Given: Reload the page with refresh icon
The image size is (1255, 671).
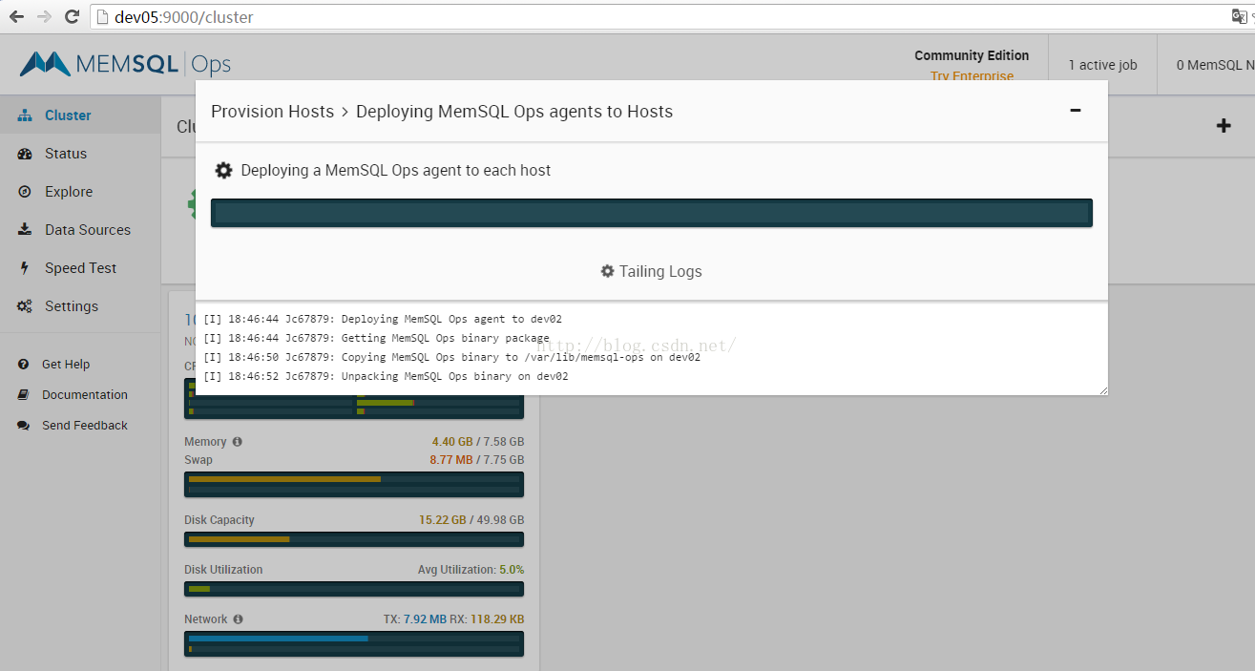Looking at the screenshot, I should click(72, 16).
